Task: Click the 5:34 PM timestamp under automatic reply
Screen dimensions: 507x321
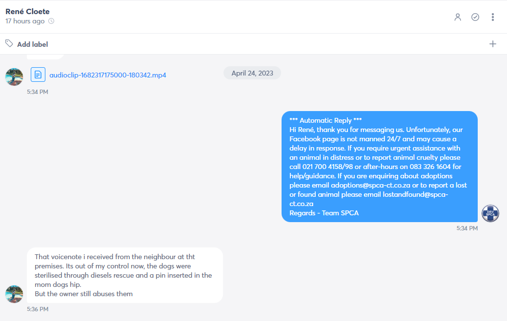Action: [467, 228]
